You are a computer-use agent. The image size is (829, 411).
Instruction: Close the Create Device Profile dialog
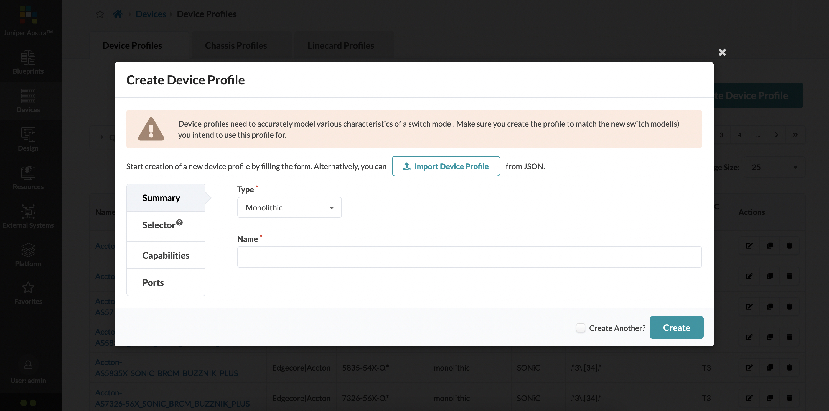click(722, 52)
